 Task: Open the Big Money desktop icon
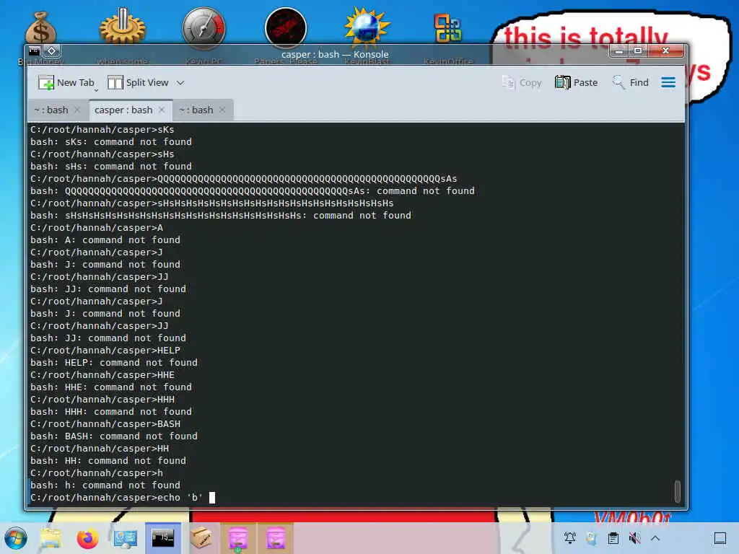pos(40,28)
